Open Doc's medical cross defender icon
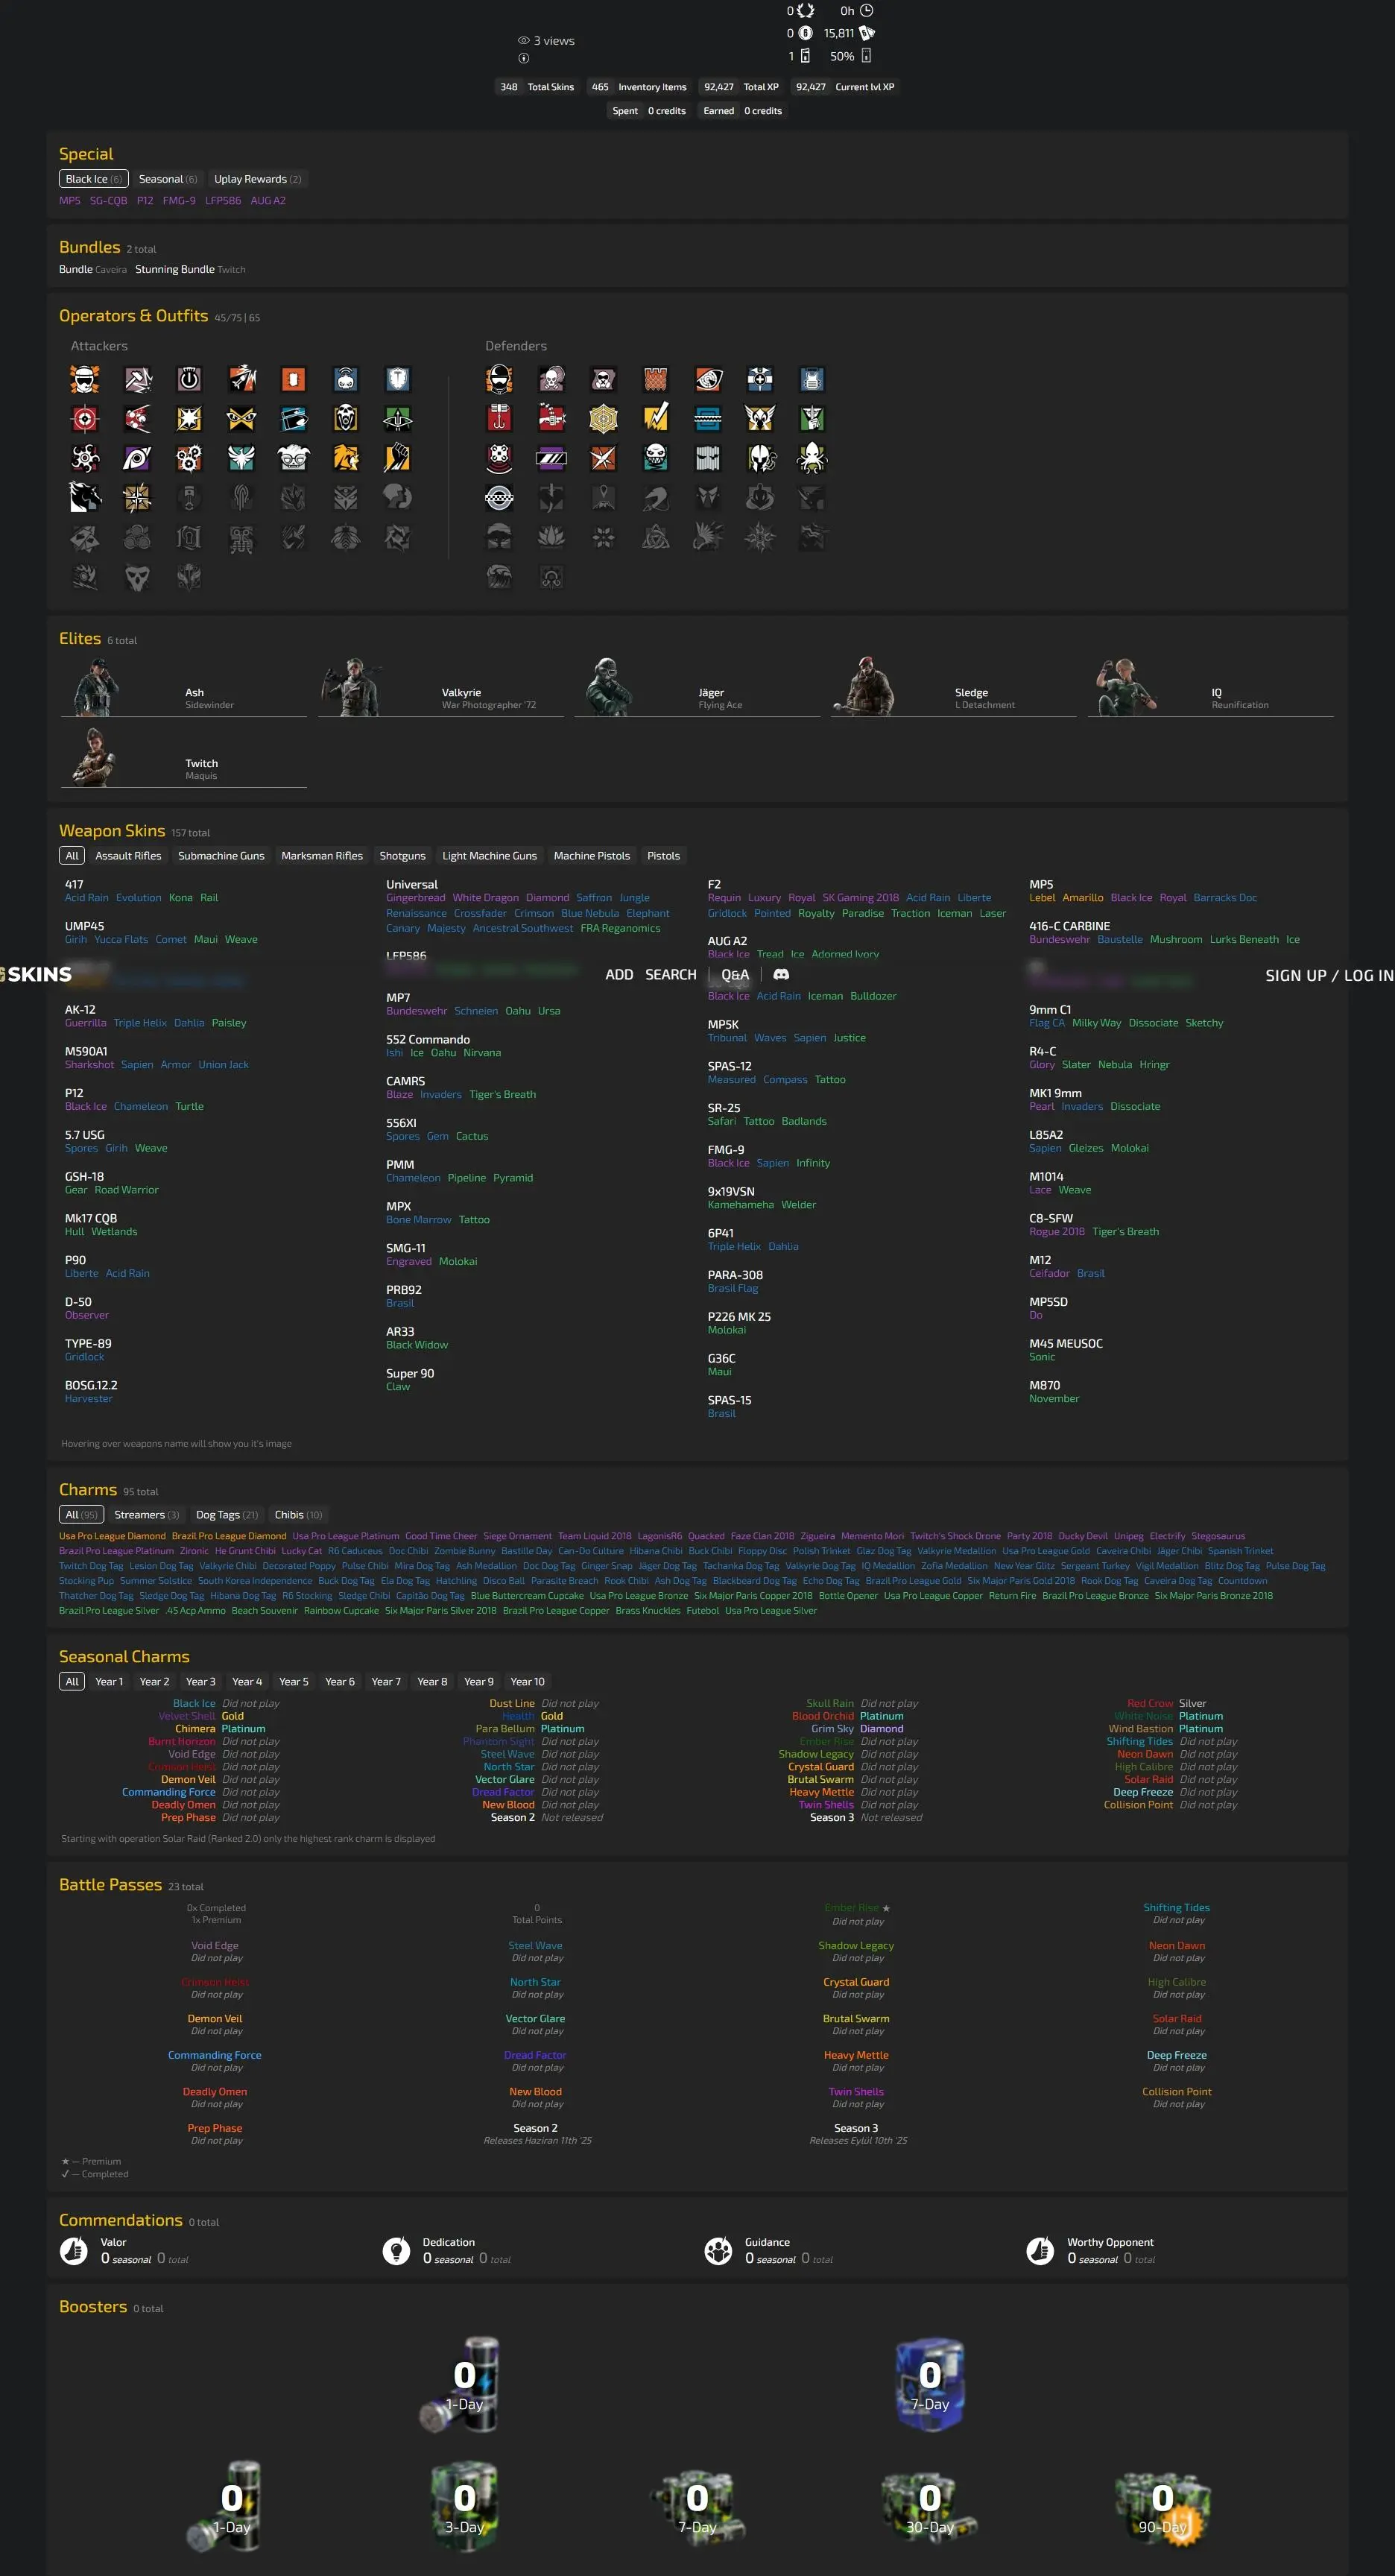This screenshot has width=1395, height=2576. pyautogui.click(x=760, y=379)
